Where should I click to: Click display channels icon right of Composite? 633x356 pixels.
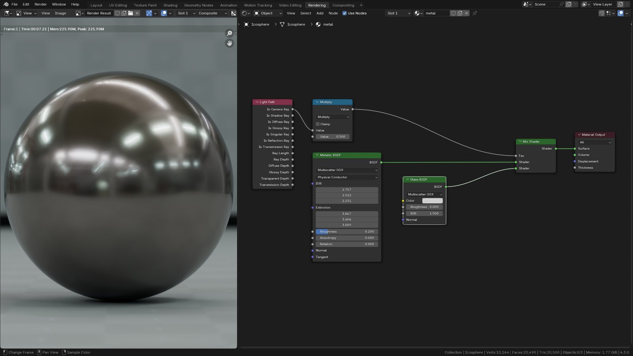tap(234, 13)
